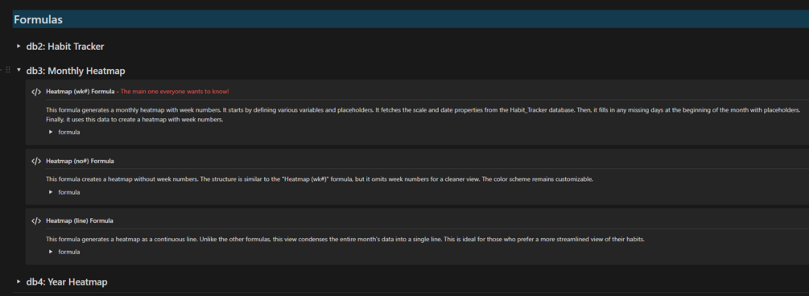Viewport: 809px width, 296px height.
Task: Click code icon of Heatmap (line) Formula callout
Action: [x=36, y=220]
